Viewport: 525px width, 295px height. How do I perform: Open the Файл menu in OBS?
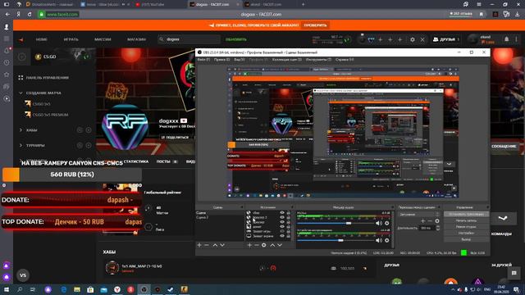(203, 60)
